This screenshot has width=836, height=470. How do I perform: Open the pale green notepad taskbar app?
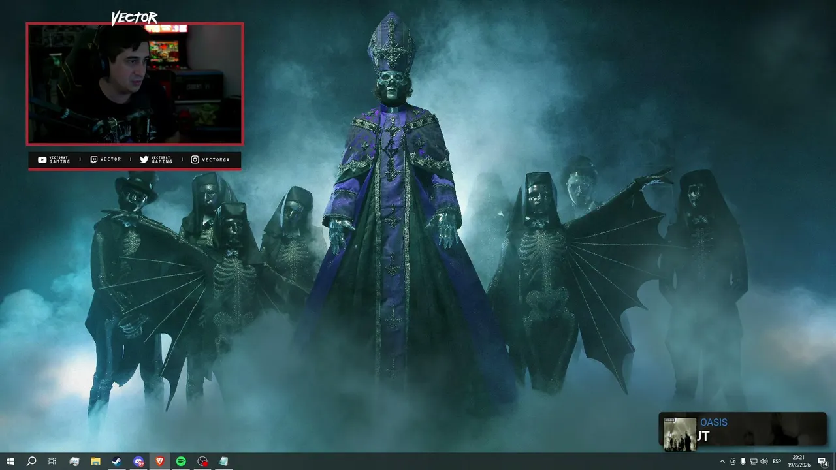(224, 462)
